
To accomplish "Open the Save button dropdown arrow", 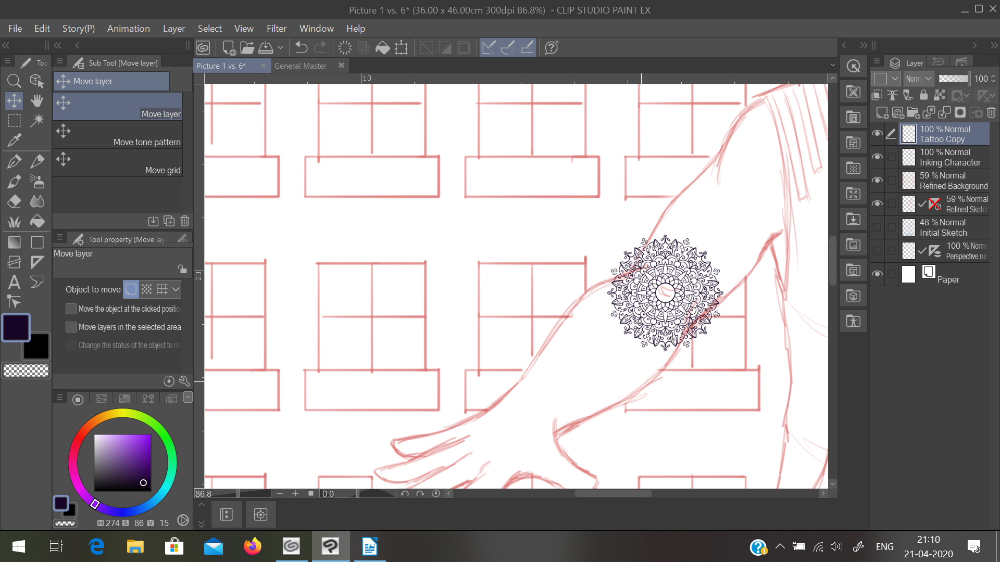I will 280,48.
